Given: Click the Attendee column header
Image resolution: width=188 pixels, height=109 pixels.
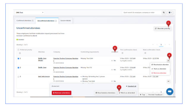Looking at the screenshot, I should pyautogui.click(x=41, y=52).
